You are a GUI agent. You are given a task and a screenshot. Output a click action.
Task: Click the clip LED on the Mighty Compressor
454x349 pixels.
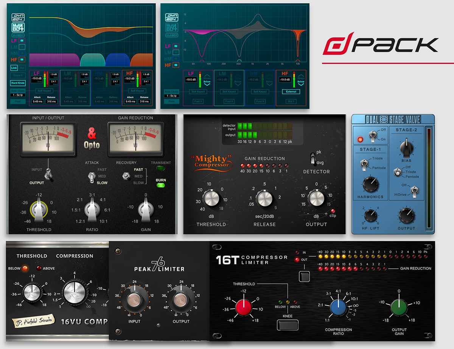(333, 211)
